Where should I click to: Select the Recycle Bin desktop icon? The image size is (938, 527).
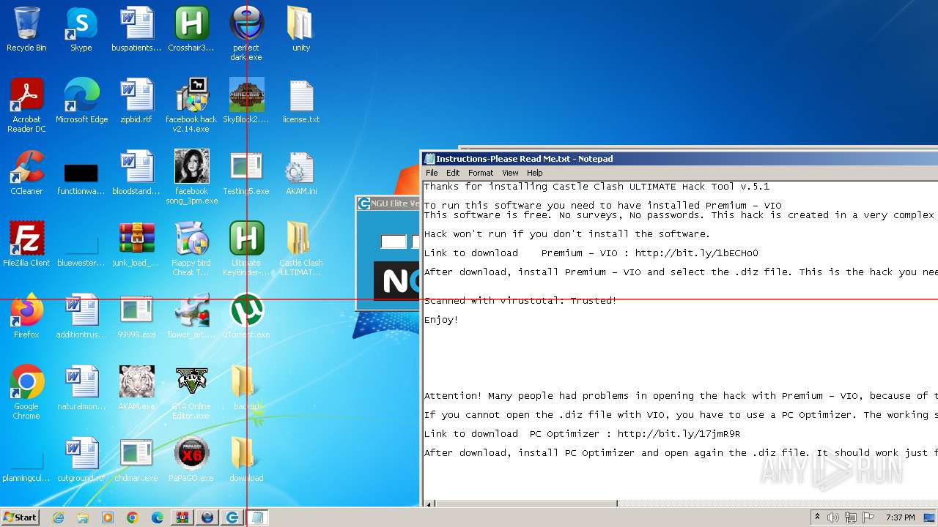point(26,29)
